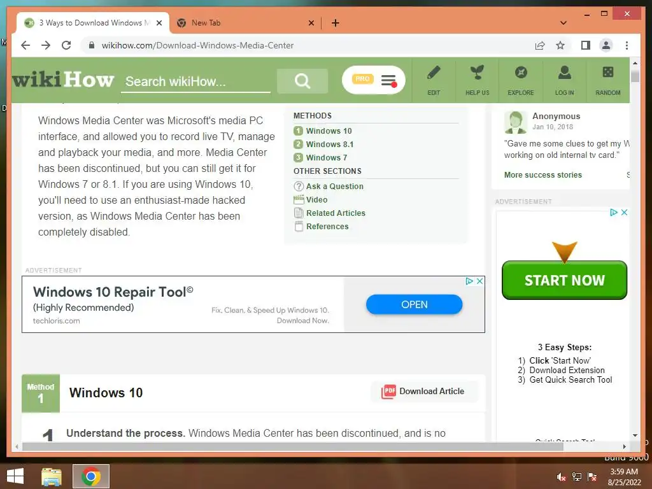Click the vertical scrollbar up arrow

635,63
